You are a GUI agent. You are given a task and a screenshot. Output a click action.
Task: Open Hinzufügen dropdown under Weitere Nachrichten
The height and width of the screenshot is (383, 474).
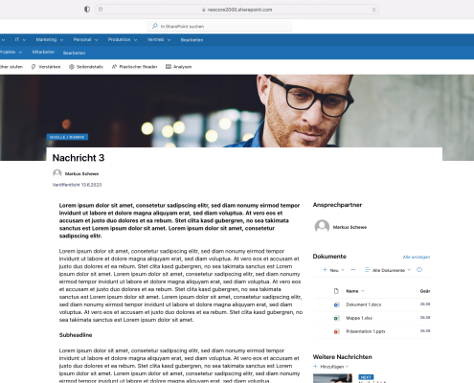tap(331, 367)
